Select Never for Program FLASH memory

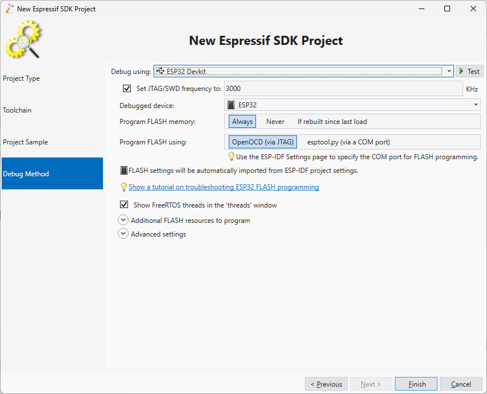click(x=275, y=122)
